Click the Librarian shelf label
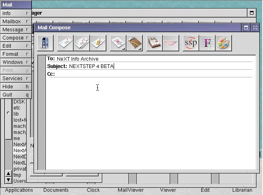263x195 pixels. click(x=242, y=190)
